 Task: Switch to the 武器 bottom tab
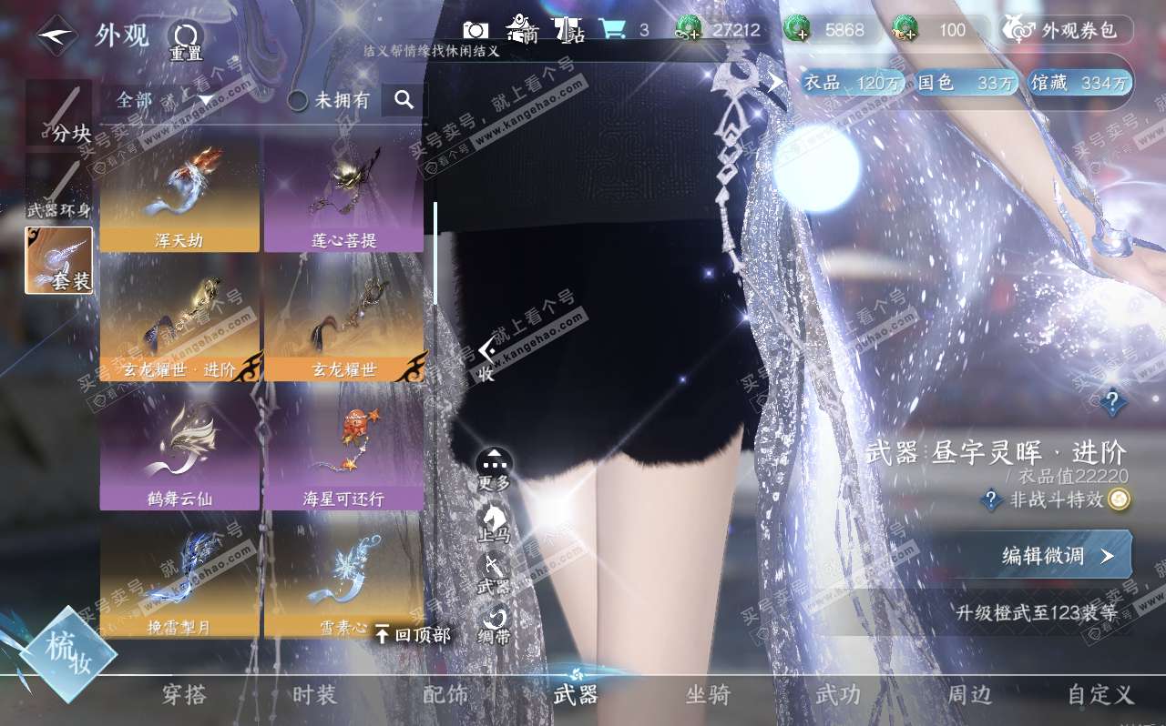click(x=576, y=695)
